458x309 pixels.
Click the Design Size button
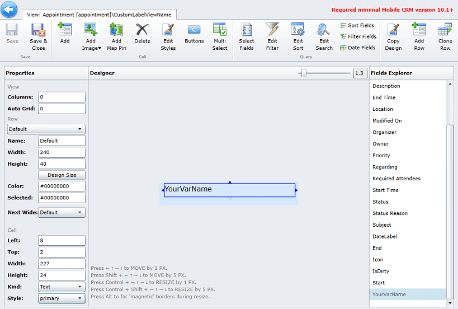tap(62, 175)
